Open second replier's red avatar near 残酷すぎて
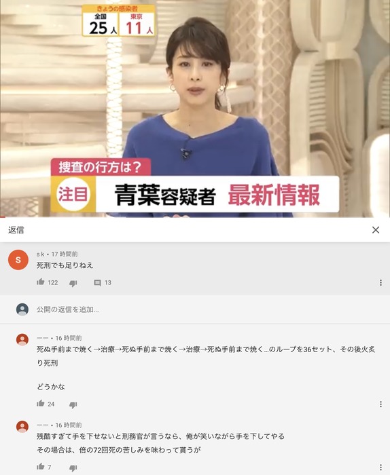390x475 pixels. point(22,427)
